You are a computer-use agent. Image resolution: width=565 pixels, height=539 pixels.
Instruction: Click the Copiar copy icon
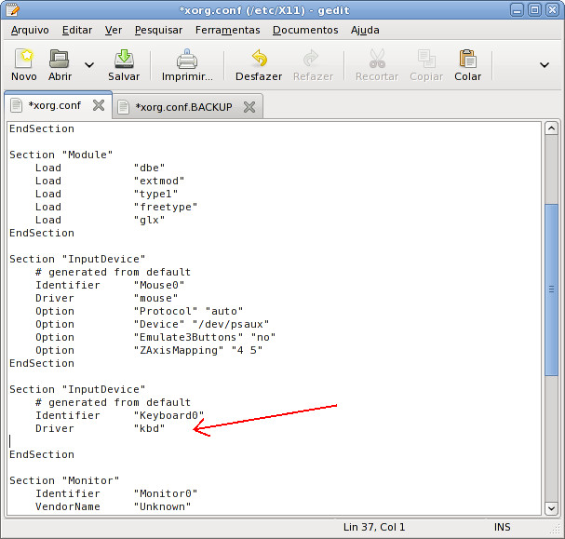[426, 59]
